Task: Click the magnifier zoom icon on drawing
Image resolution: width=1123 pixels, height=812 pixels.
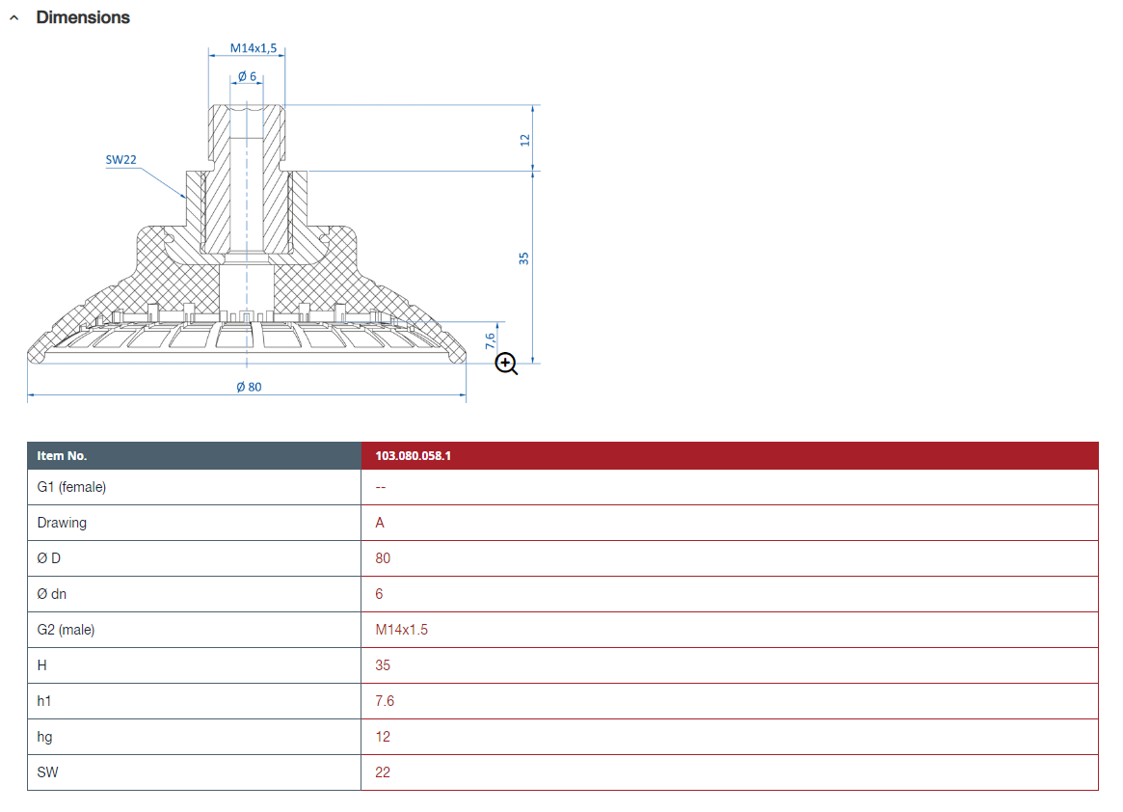Action: (506, 364)
